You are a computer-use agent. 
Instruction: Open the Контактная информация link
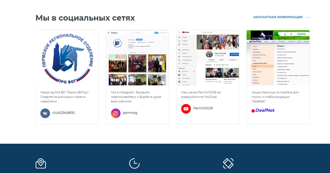278,17
